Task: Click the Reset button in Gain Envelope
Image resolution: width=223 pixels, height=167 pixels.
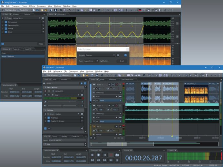Action: click(x=122, y=61)
